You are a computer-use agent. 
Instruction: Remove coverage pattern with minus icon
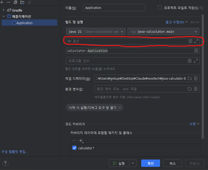tap(74, 141)
